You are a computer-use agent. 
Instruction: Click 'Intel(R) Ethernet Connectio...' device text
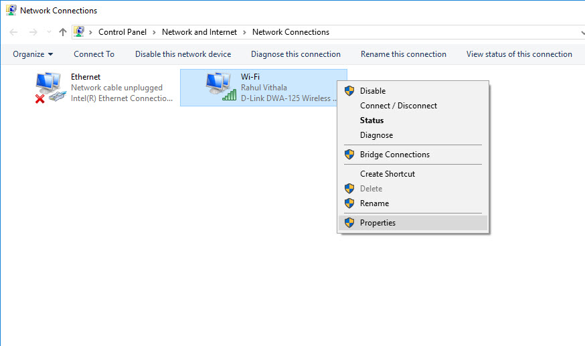pos(122,98)
